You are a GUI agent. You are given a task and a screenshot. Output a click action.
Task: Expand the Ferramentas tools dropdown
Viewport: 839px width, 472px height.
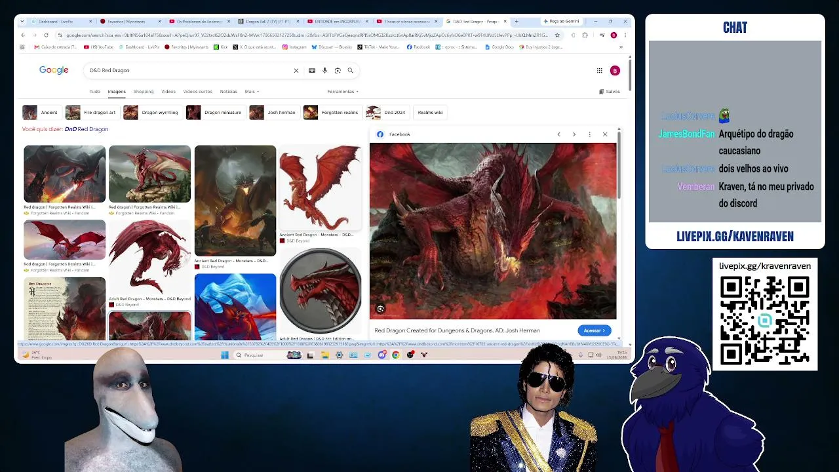pyautogui.click(x=343, y=92)
